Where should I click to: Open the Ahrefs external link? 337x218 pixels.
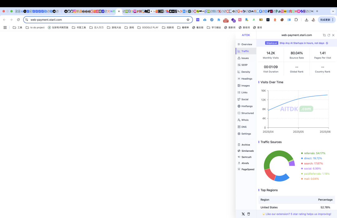[246, 163]
